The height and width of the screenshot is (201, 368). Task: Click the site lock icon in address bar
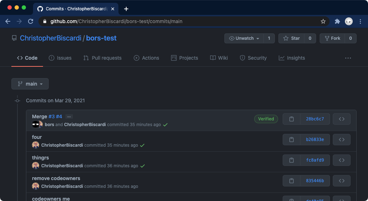(45, 21)
